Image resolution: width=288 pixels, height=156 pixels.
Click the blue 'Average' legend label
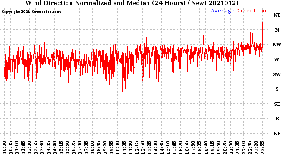pyautogui.click(x=222, y=11)
